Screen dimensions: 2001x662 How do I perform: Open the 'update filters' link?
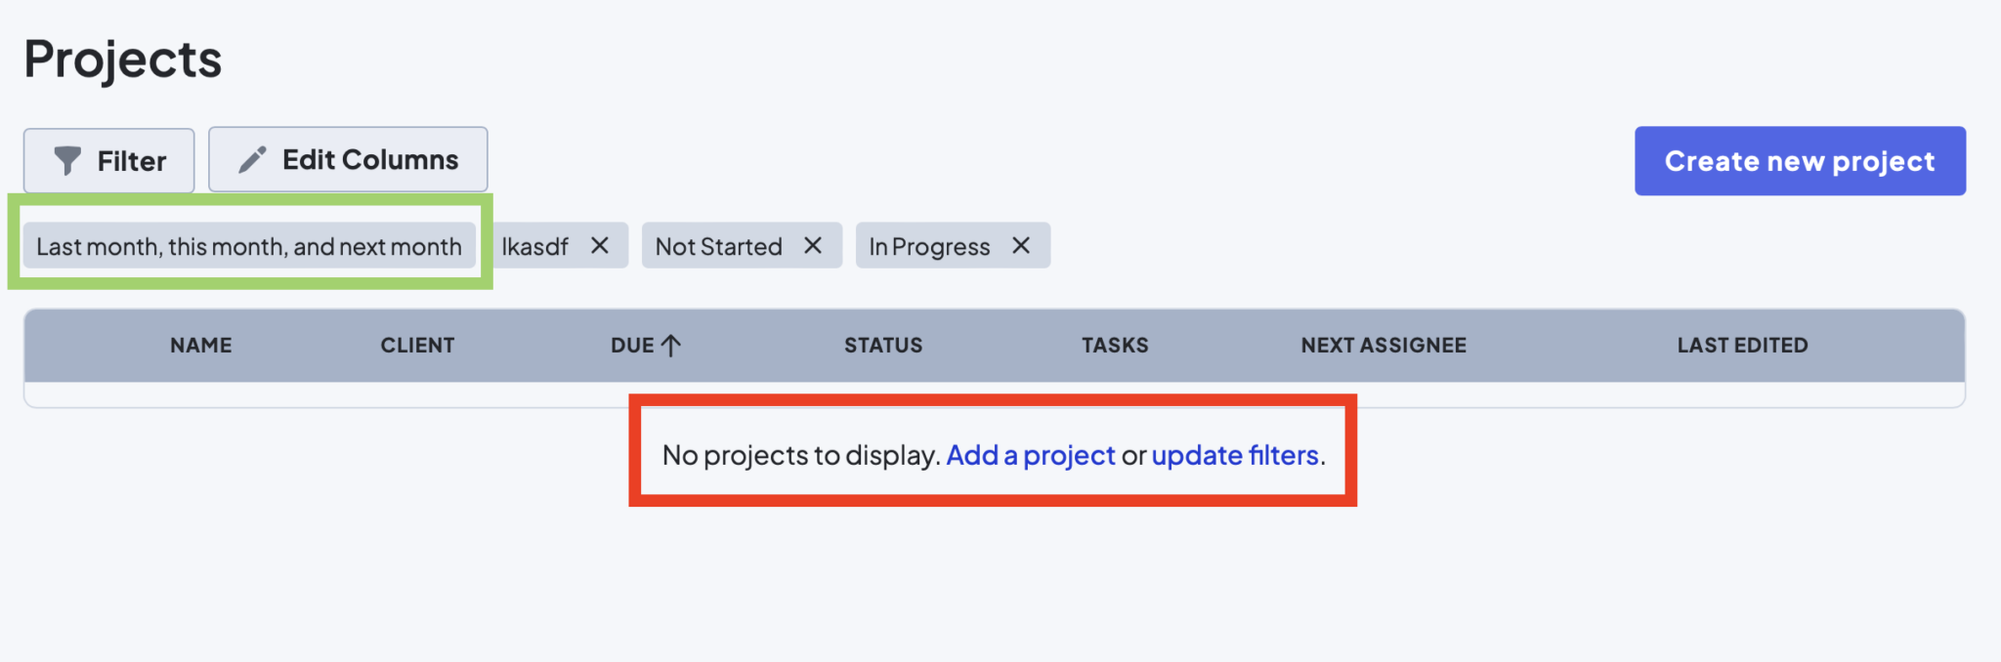point(1235,455)
